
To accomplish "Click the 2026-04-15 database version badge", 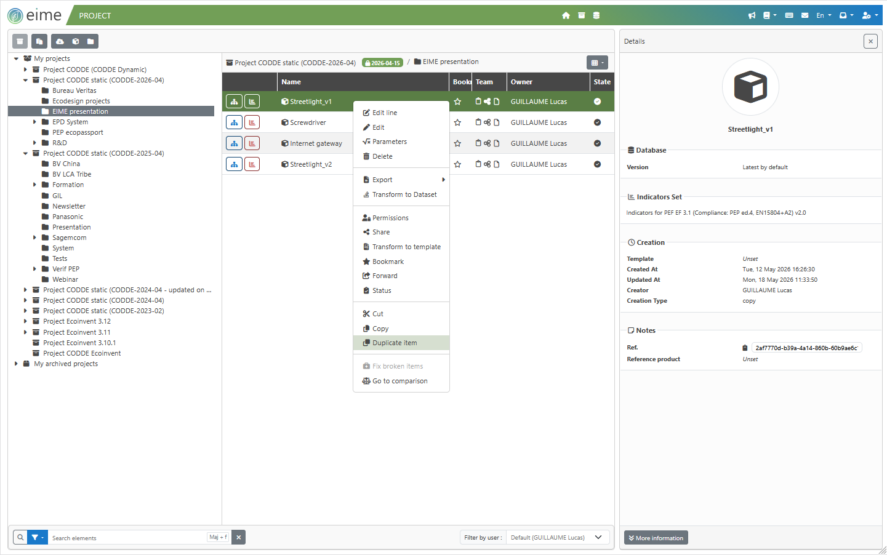I will coord(382,63).
